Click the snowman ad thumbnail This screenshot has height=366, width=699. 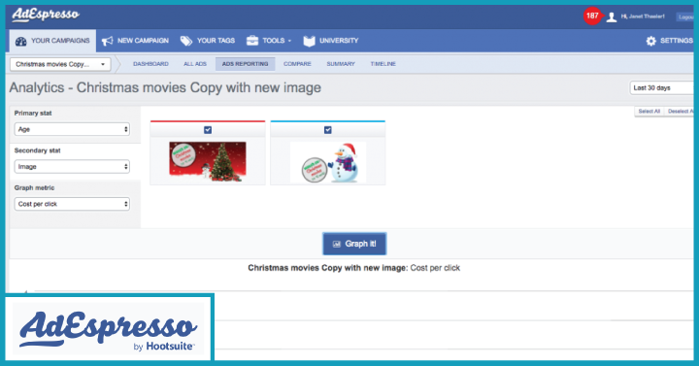click(x=328, y=162)
